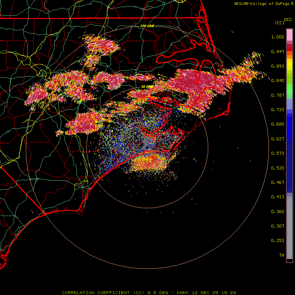Click the 12 DEC 25 date

205,293
